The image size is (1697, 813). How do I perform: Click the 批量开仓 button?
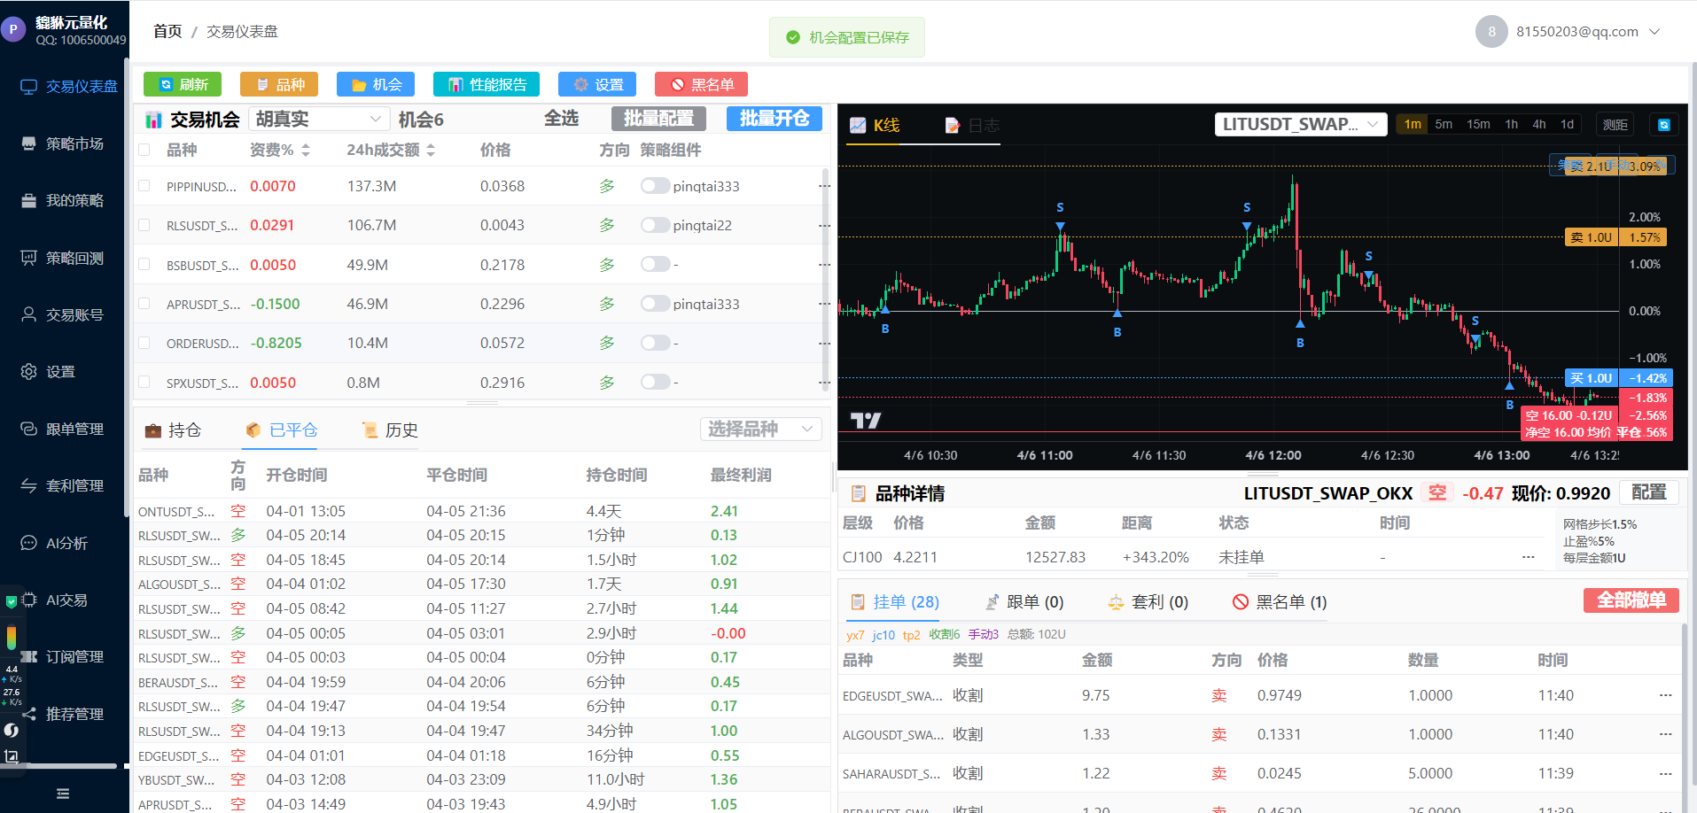[775, 119]
